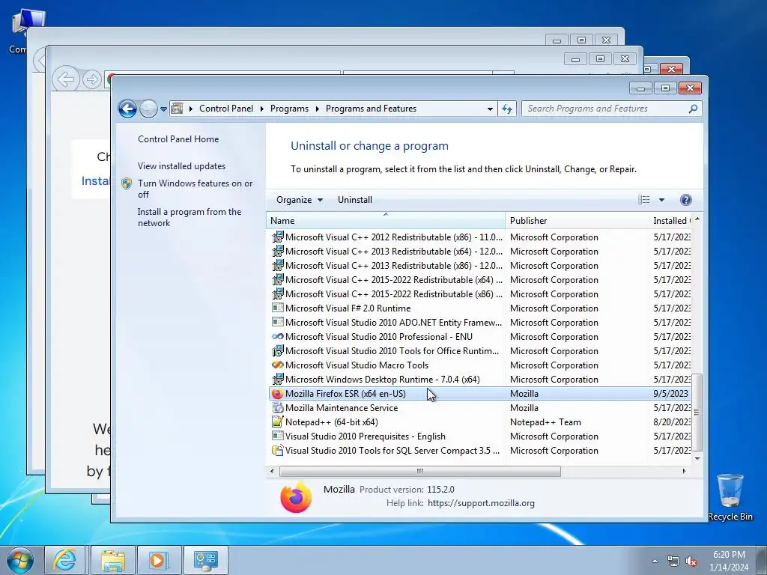This screenshot has height=575, width=767.
Task: Click the Firefox icon in Mozilla Firefox ESR row
Action: pos(277,394)
